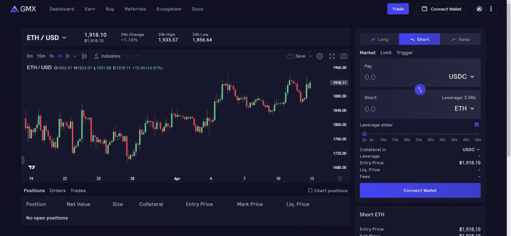
Task: Select the Short tab
Action: tap(419, 39)
